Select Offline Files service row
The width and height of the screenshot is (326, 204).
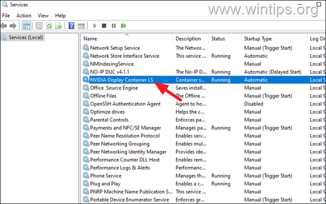pos(204,96)
